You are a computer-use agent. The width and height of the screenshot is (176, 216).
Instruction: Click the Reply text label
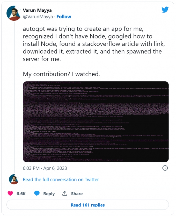tap(49, 193)
